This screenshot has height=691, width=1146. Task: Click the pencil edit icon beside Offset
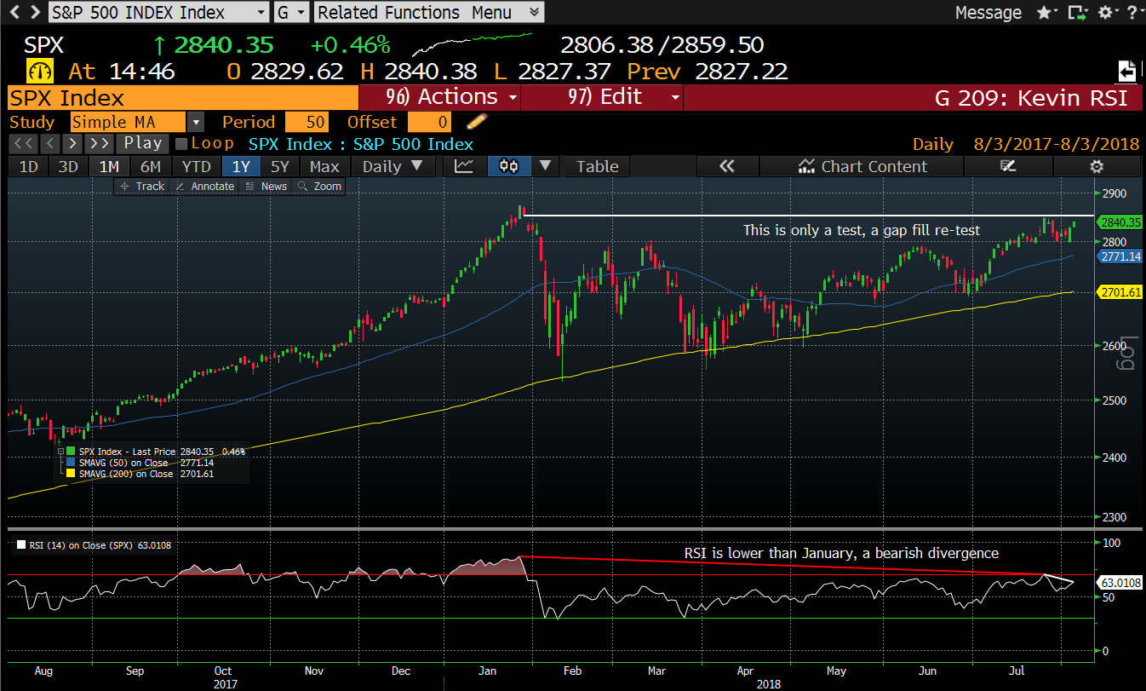click(478, 122)
